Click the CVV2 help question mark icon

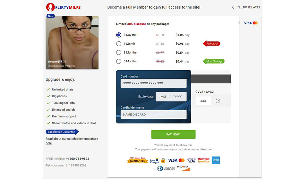pos(218,101)
